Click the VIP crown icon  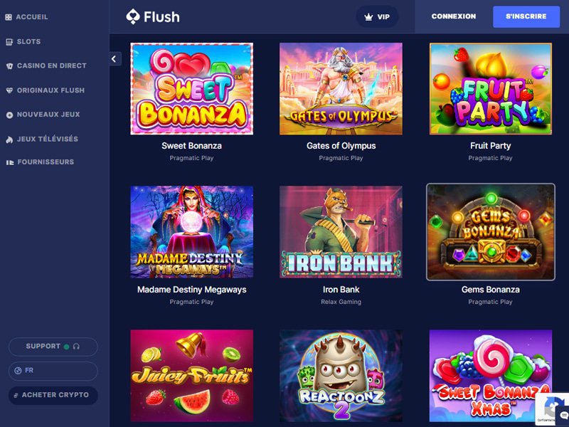368,16
